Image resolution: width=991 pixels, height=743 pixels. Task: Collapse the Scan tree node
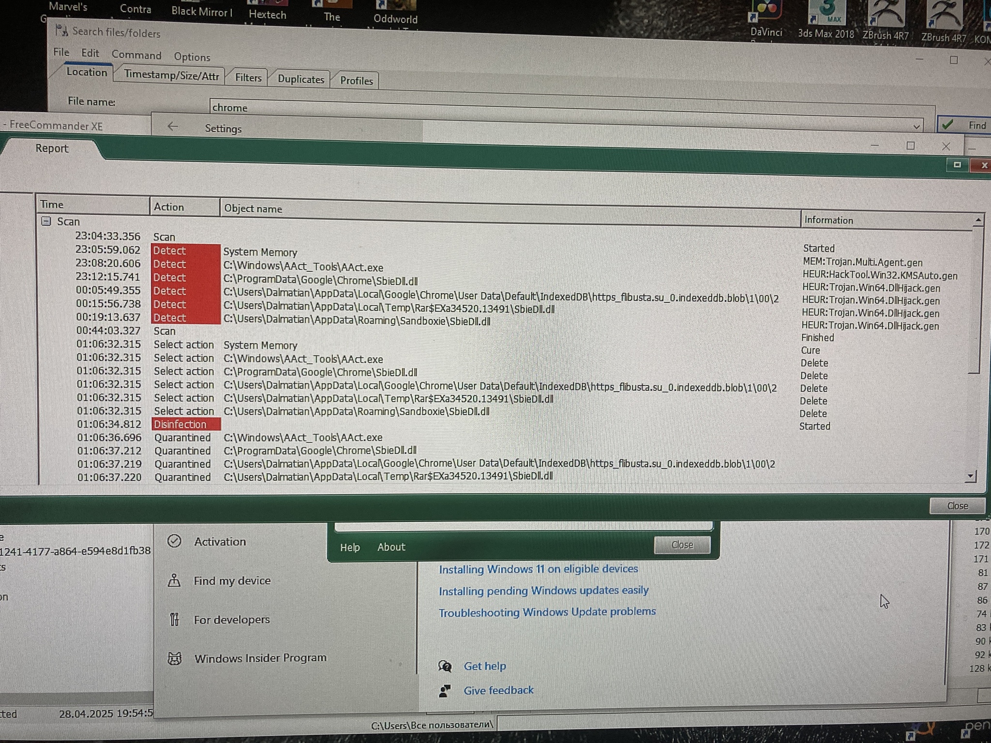[x=46, y=221]
